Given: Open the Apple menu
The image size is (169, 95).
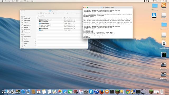Looking at the screenshot, I should click(2, 1).
